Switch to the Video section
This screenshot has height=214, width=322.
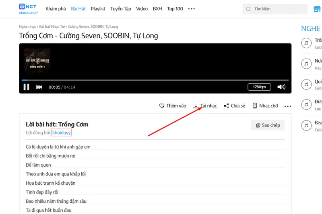(x=142, y=9)
